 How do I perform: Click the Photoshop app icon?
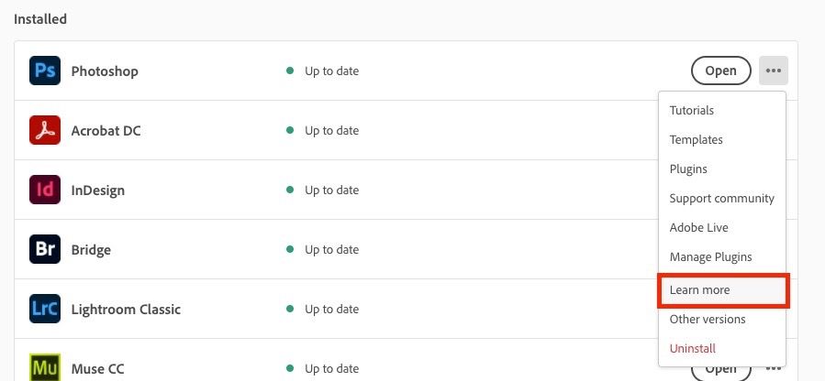[45, 71]
